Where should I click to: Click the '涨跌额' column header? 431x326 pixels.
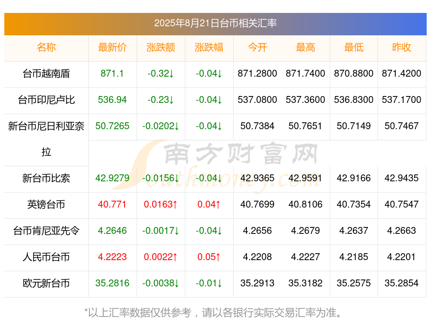click(160, 47)
